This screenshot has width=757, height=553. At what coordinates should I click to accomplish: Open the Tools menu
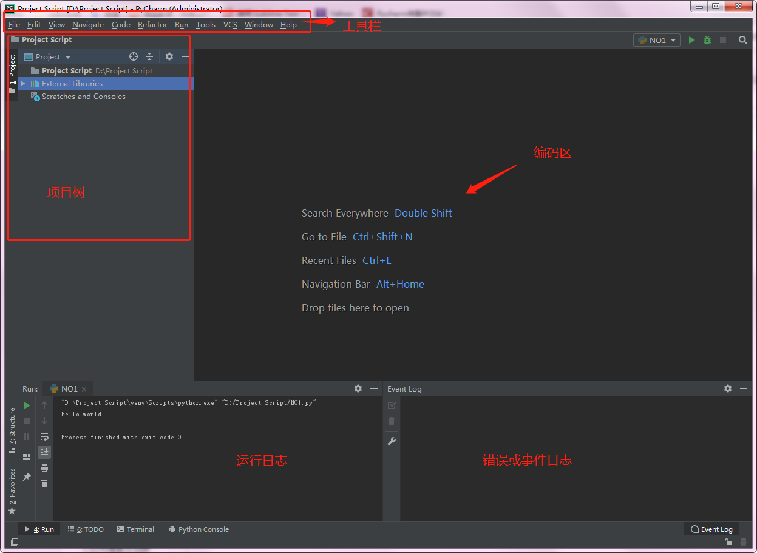(x=206, y=24)
